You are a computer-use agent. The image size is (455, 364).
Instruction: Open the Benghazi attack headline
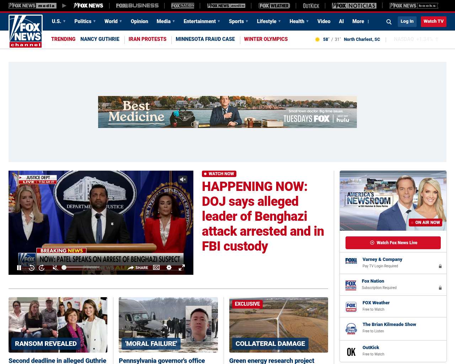(263, 216)
